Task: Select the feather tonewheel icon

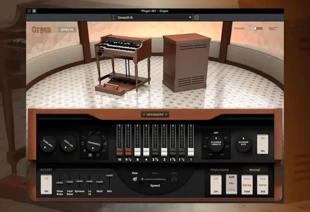Action: click(90, 133)
